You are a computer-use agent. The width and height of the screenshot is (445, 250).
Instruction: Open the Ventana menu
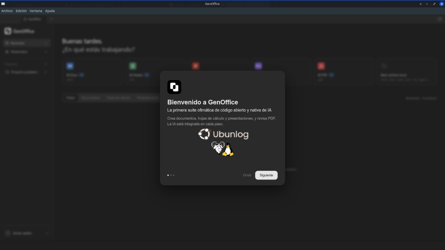pos(36,11)
